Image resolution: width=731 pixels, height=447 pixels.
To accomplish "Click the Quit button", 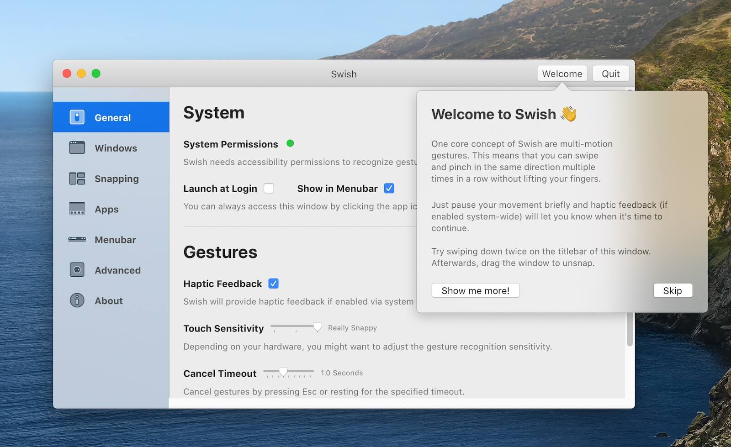I will tap(611, 74).
